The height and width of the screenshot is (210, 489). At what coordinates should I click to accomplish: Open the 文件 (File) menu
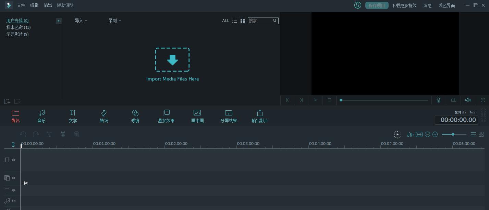tap(21, 5)
